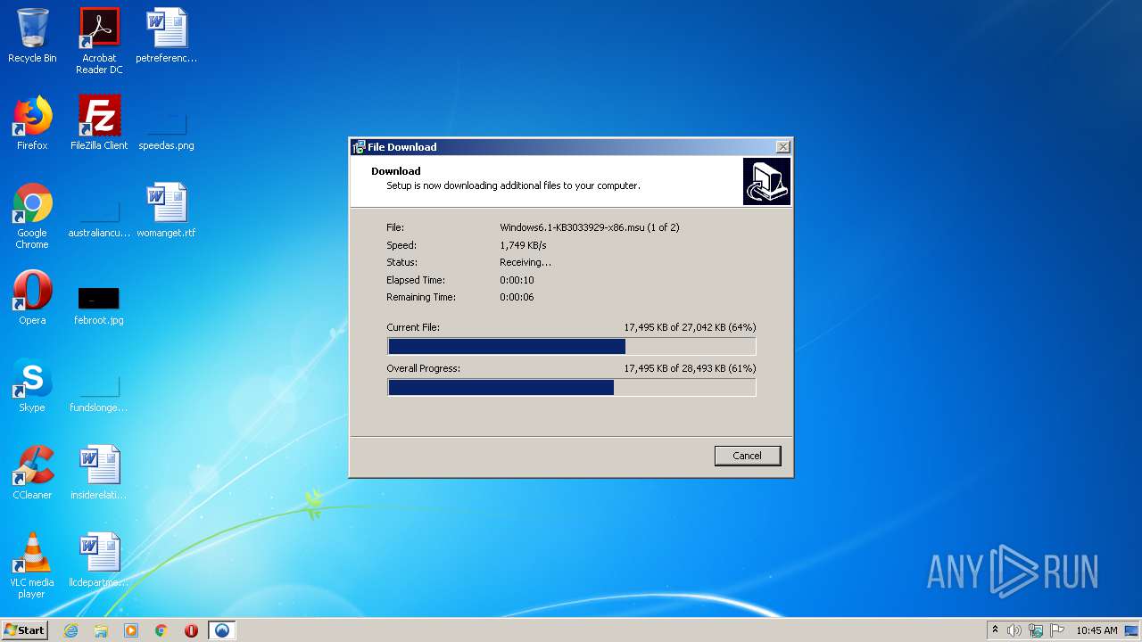Click the download computer graphic in dialog header
Image resolution: width=1142 pixels, height=642 pixels.
[x=766, y=182]
